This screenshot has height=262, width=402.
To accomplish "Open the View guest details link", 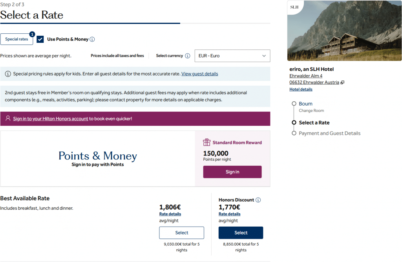I will click(199, 74).
